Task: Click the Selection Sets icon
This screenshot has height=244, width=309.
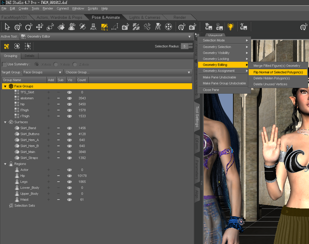Action: point(11,205)
